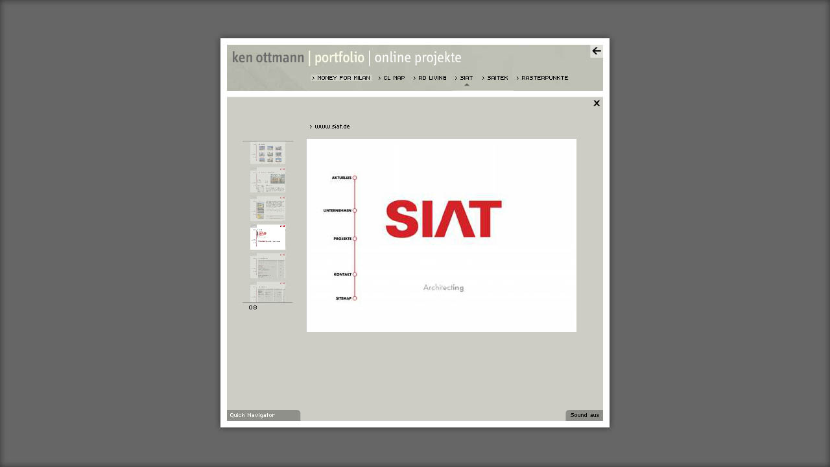Click the Kontakt label in the preview
Screen dimensions: 830x467
[x=342, y=274]
